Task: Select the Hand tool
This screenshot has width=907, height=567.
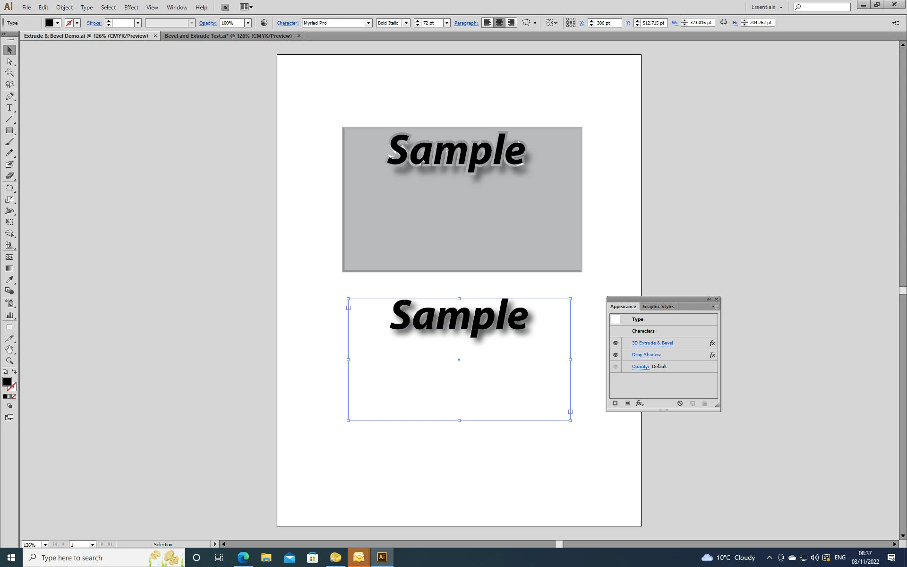Action: (9, 350)
